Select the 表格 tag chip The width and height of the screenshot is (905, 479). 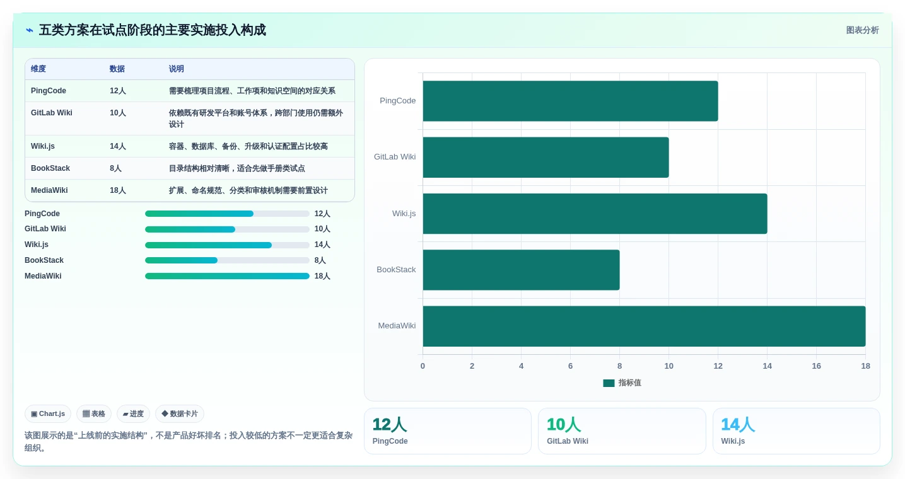tap(94, 414)
